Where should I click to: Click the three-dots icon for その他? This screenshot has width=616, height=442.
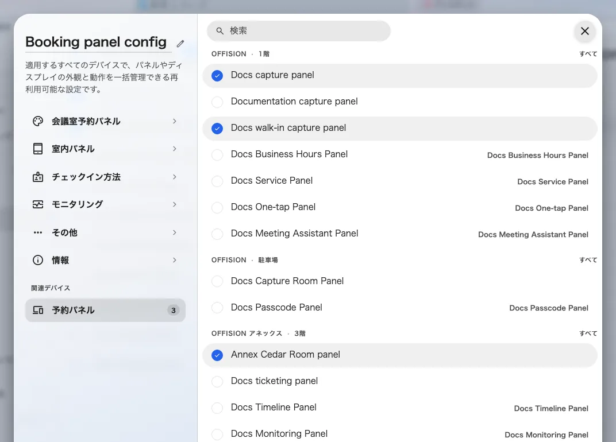pyautogui.click(x=38, y=233)
